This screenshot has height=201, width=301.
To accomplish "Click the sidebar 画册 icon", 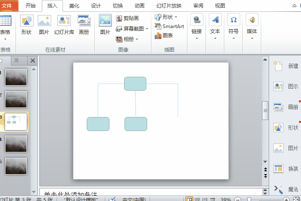I will [x=278, y=107].
